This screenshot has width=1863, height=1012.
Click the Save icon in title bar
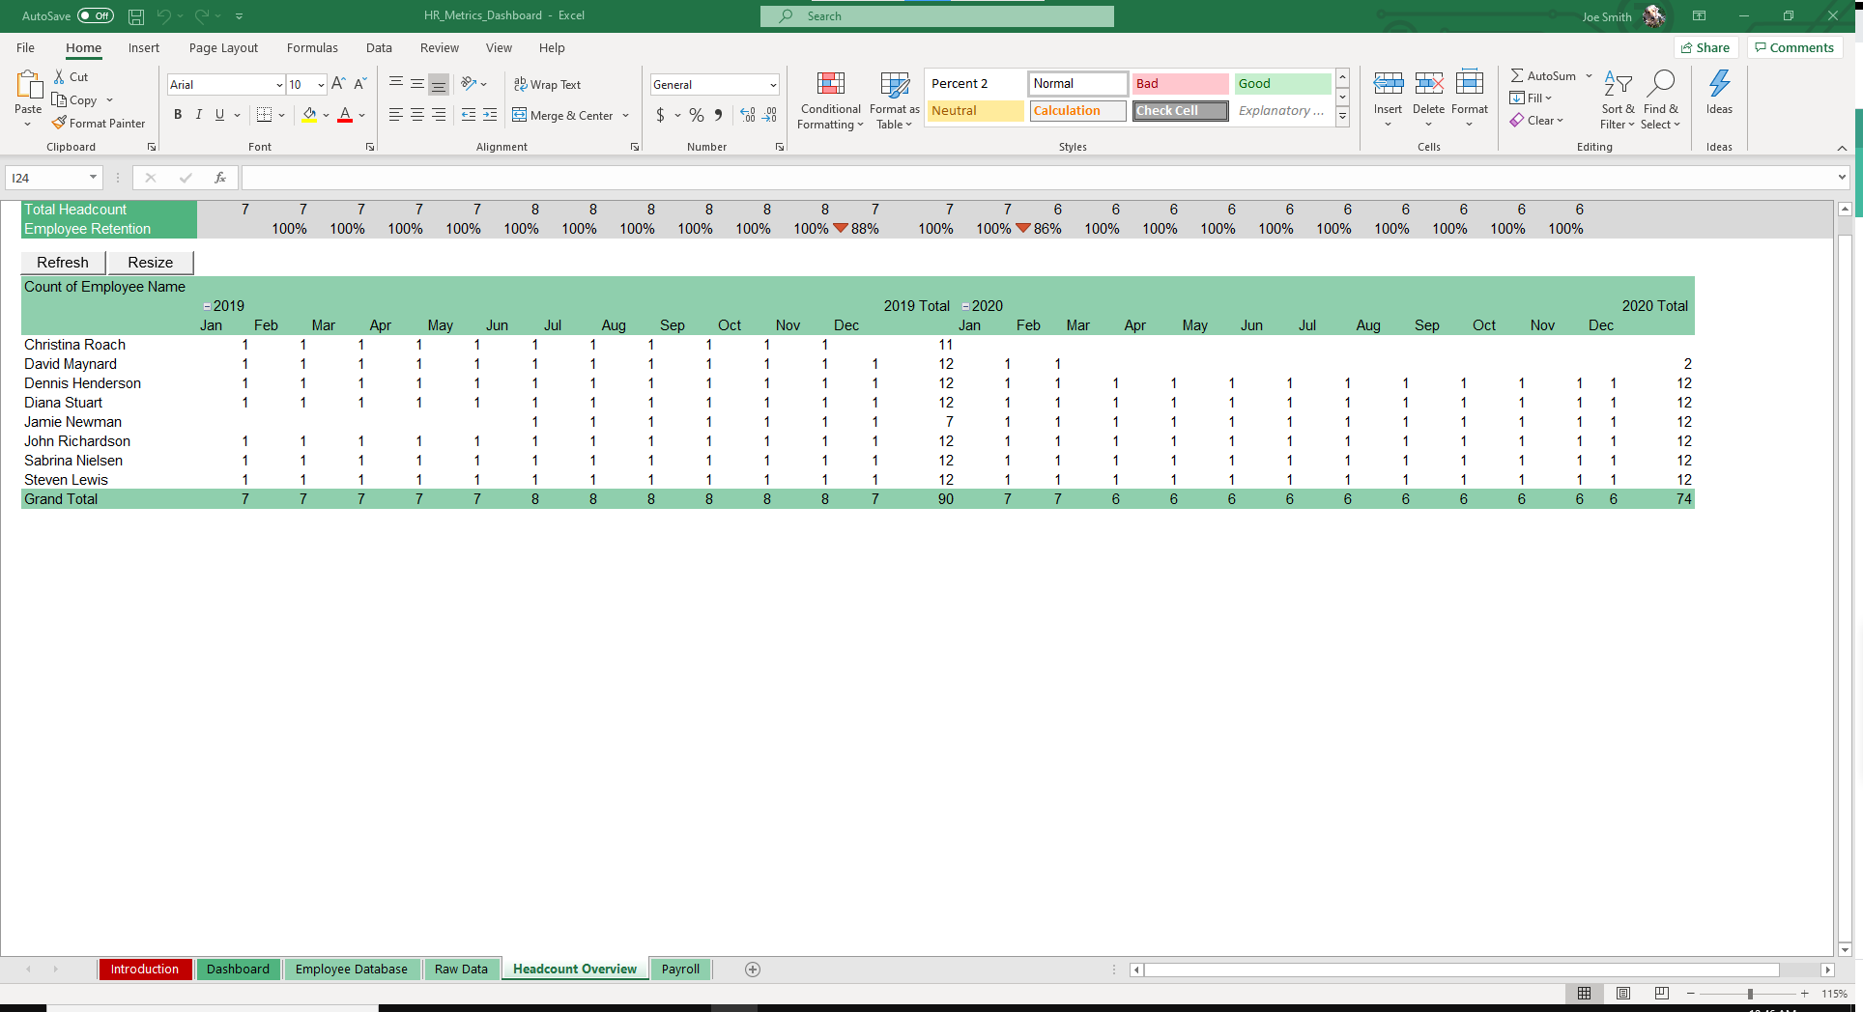coord(136,16)
